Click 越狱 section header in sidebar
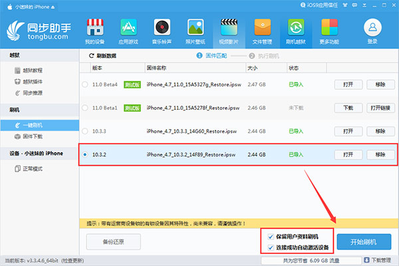This screenshot has height=266, width=399. click(40, 55)
